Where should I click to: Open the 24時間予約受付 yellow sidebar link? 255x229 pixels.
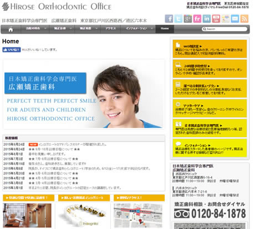pos(210,69)
